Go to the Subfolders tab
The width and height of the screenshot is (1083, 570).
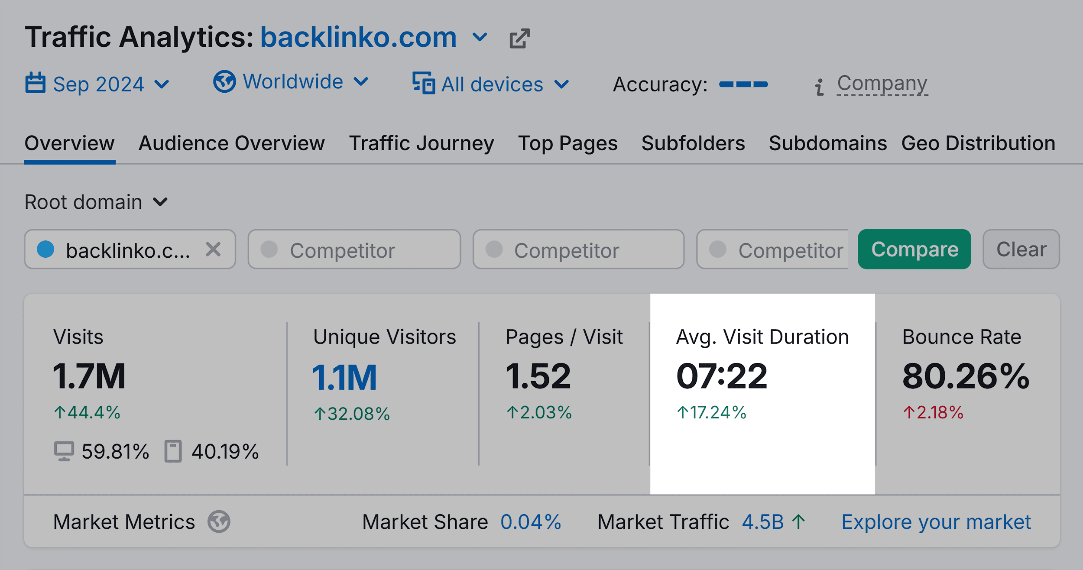click(x=693, y=143)
